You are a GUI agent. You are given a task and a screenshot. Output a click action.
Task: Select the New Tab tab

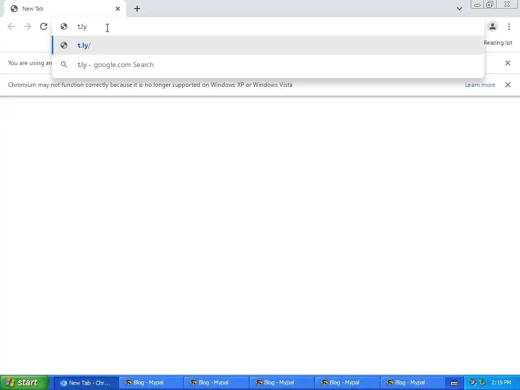[x=64, y=9]
